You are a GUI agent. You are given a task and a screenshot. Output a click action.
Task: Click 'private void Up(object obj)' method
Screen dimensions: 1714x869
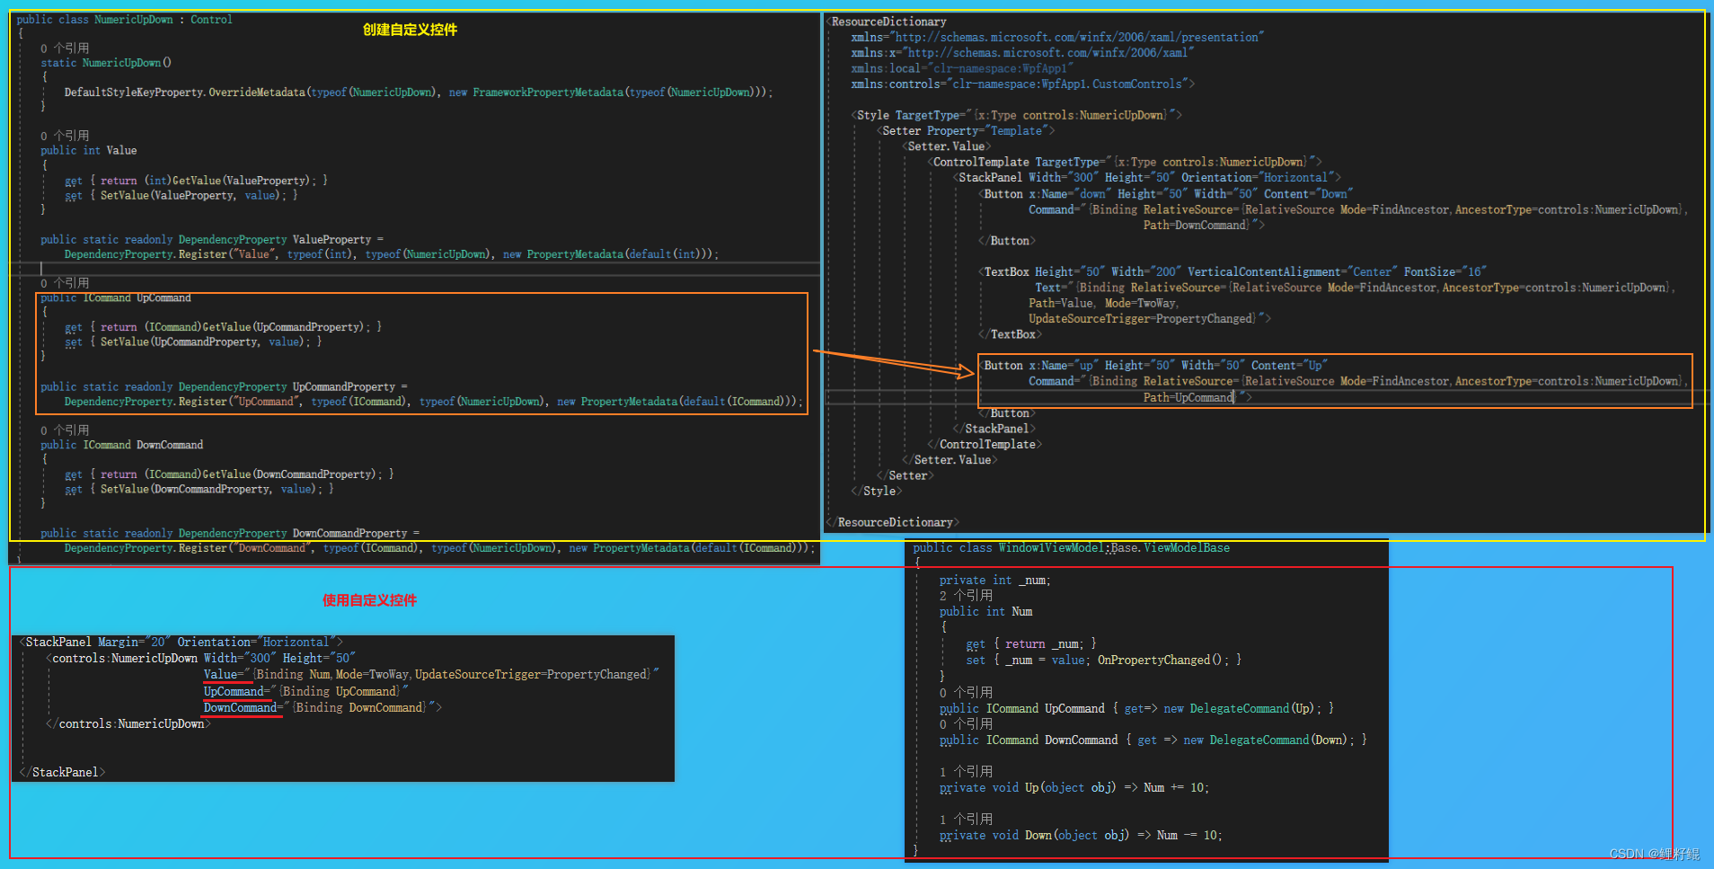[x=1073, y=788]
